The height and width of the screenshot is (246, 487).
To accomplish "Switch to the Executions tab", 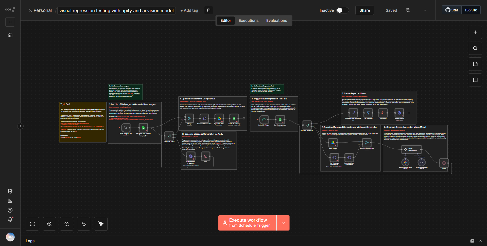I will click(248, 20).
